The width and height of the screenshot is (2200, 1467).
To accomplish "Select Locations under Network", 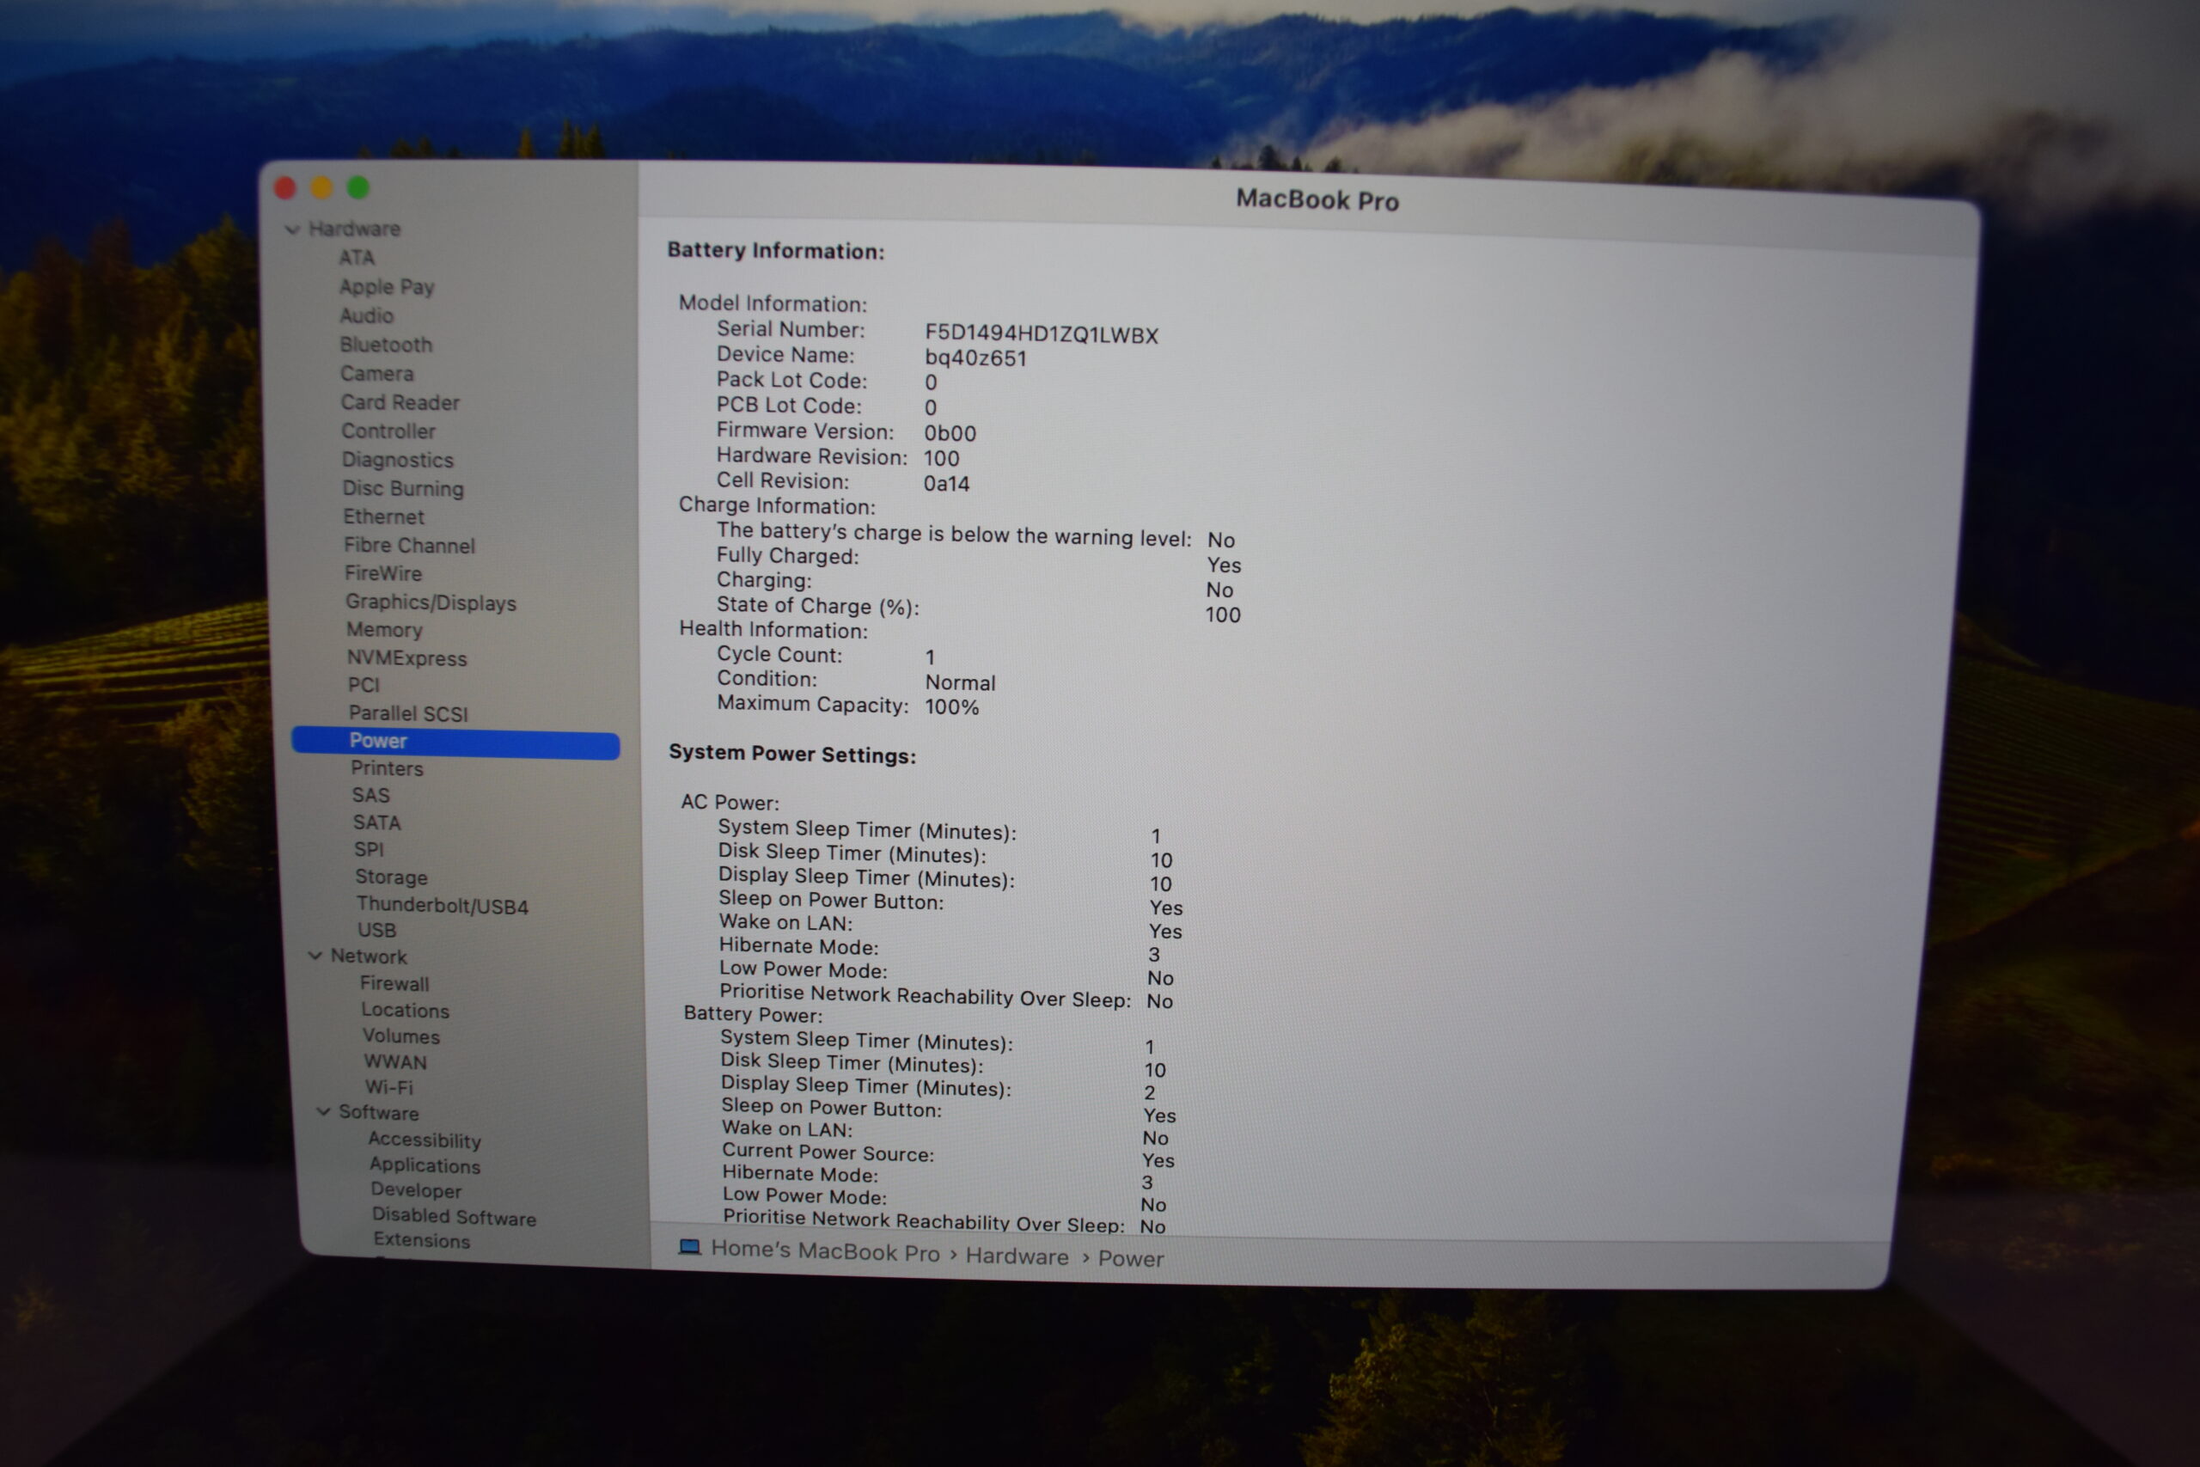I will click(x=406, y=1011).
